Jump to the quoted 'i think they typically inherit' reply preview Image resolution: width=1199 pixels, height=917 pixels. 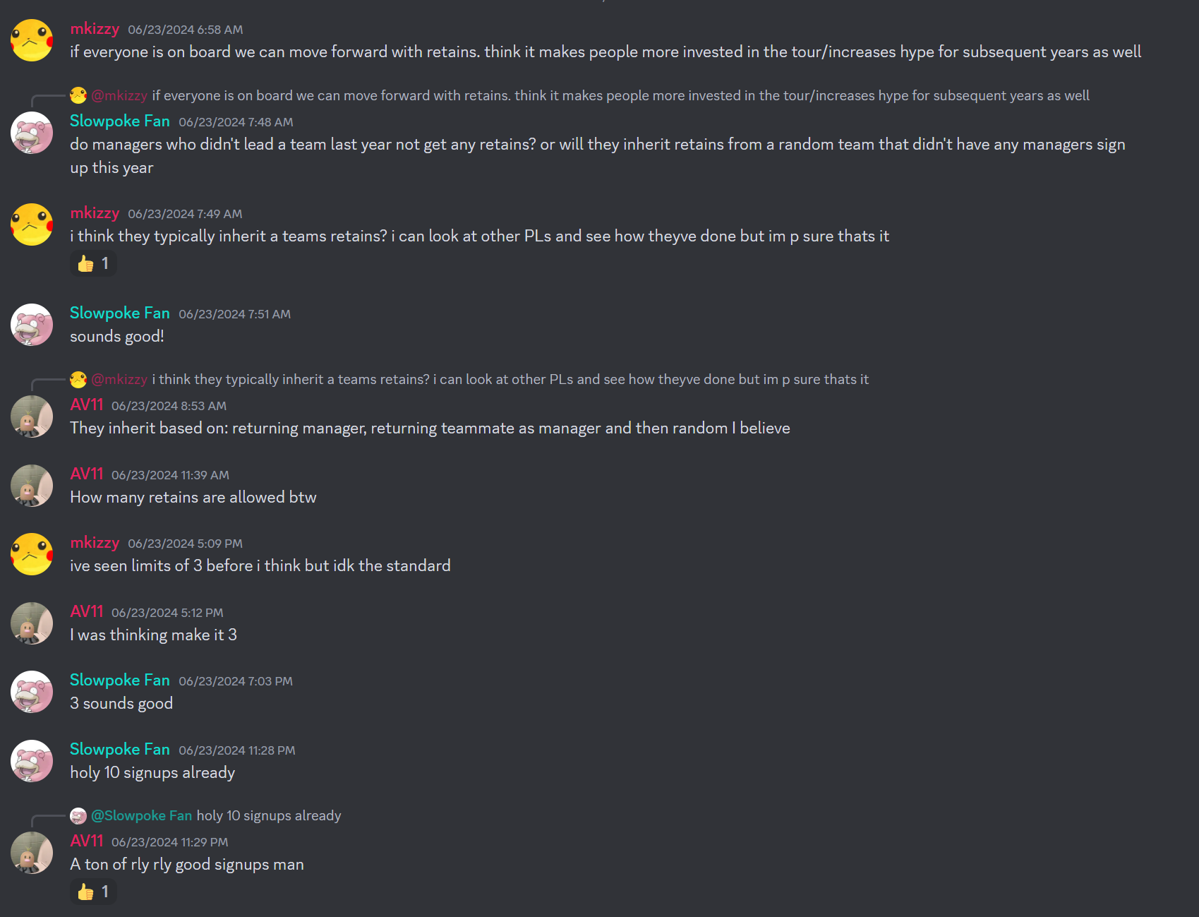(x=510, y=380)
